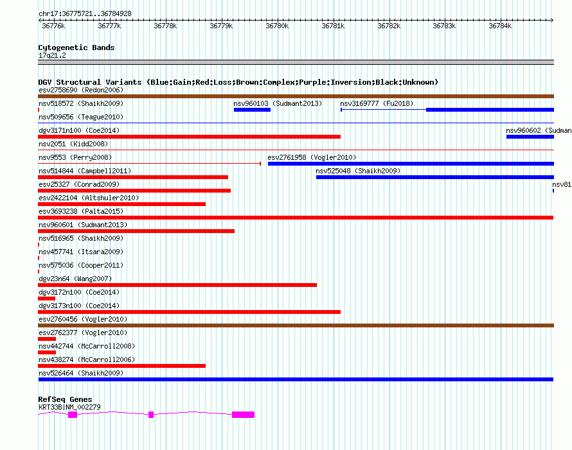
Task: Select the brown esv2760456 complex bar
Action: (296, 325)
